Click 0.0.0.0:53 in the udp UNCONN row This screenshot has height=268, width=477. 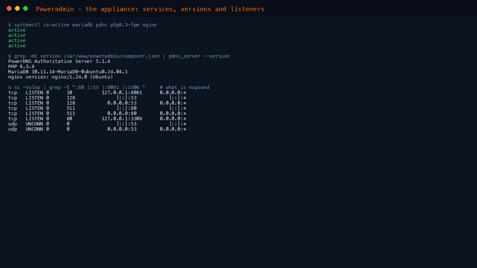122,129
